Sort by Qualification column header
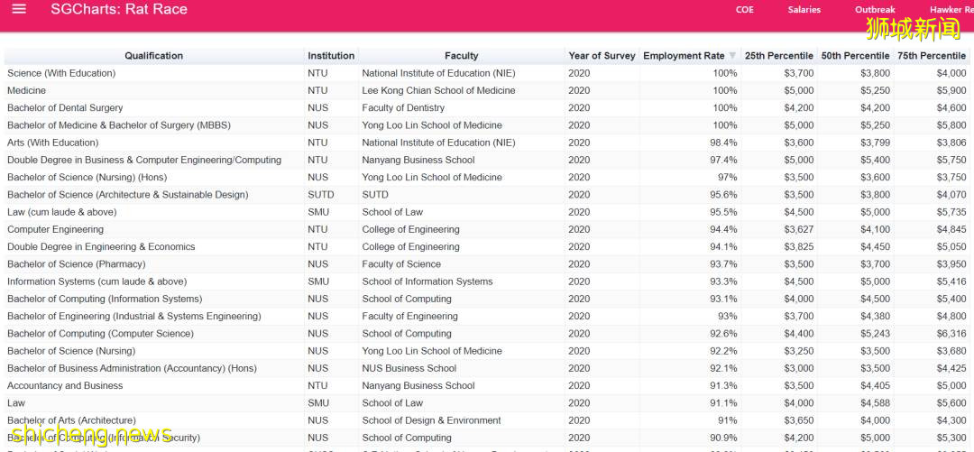 coord(153,56)
